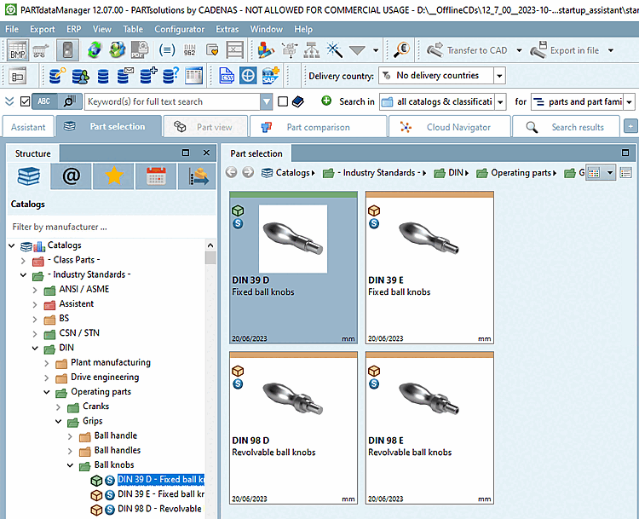The image size is (639, 519).
Task: Toggle the checkbox left of the ABC button
Action: (x=25, y=101)
